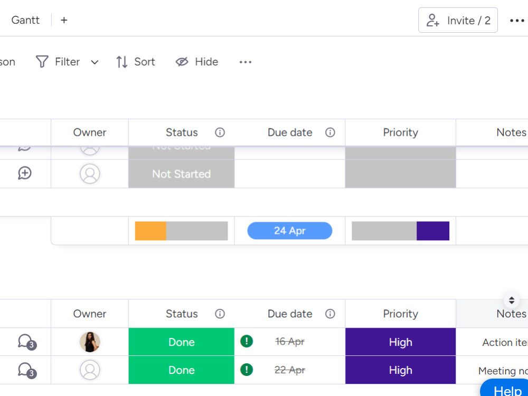
Task: Click the upper Notes column header
Action: pos(492,133)
